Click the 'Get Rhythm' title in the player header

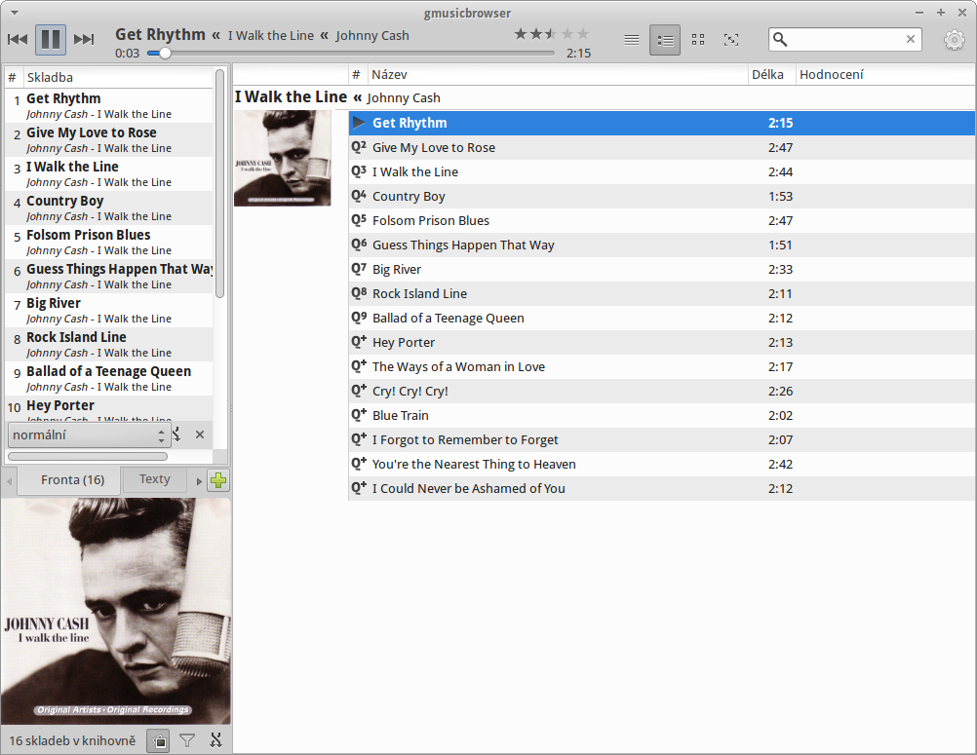[160, 34]
